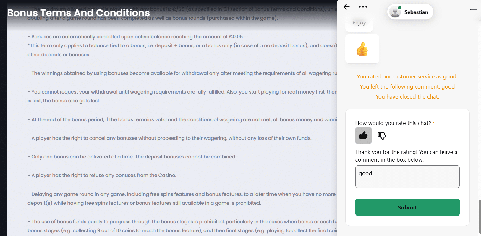Screen dimensions: 481x236
Task: Click "You rated our customer service as good" notice
Action: click(407, 77)
